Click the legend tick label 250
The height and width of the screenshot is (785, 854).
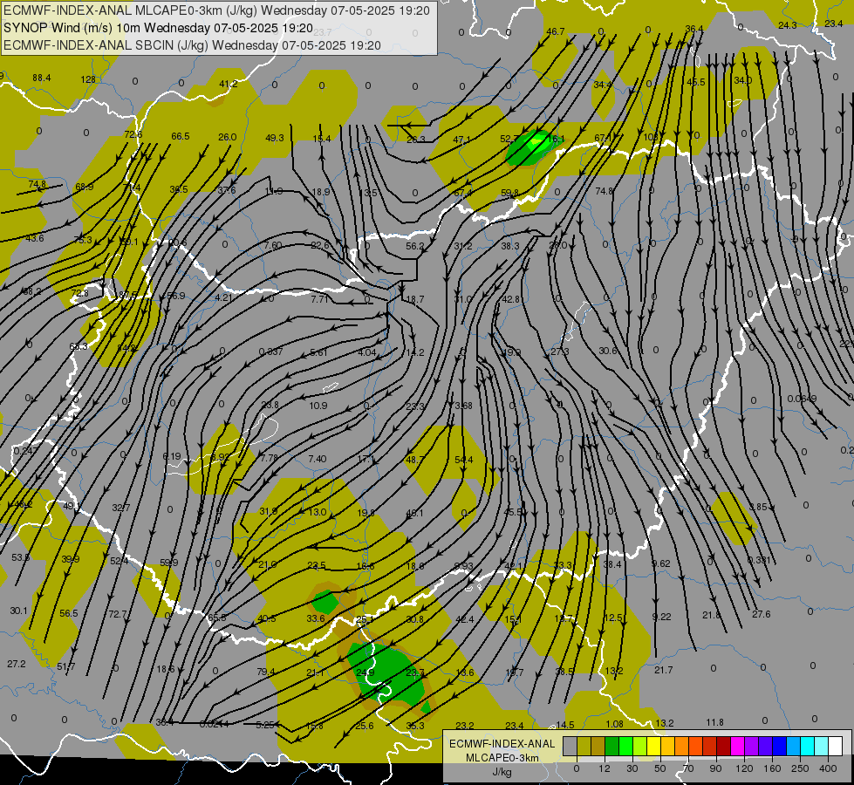tap(800, 768)
